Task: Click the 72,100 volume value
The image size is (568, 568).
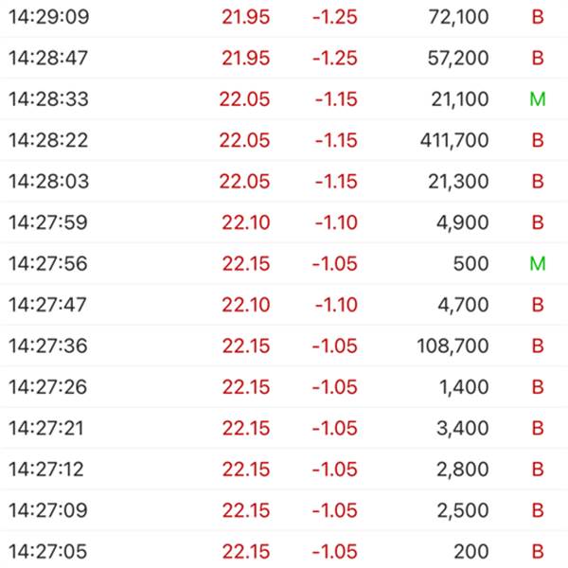Action: 458,17
